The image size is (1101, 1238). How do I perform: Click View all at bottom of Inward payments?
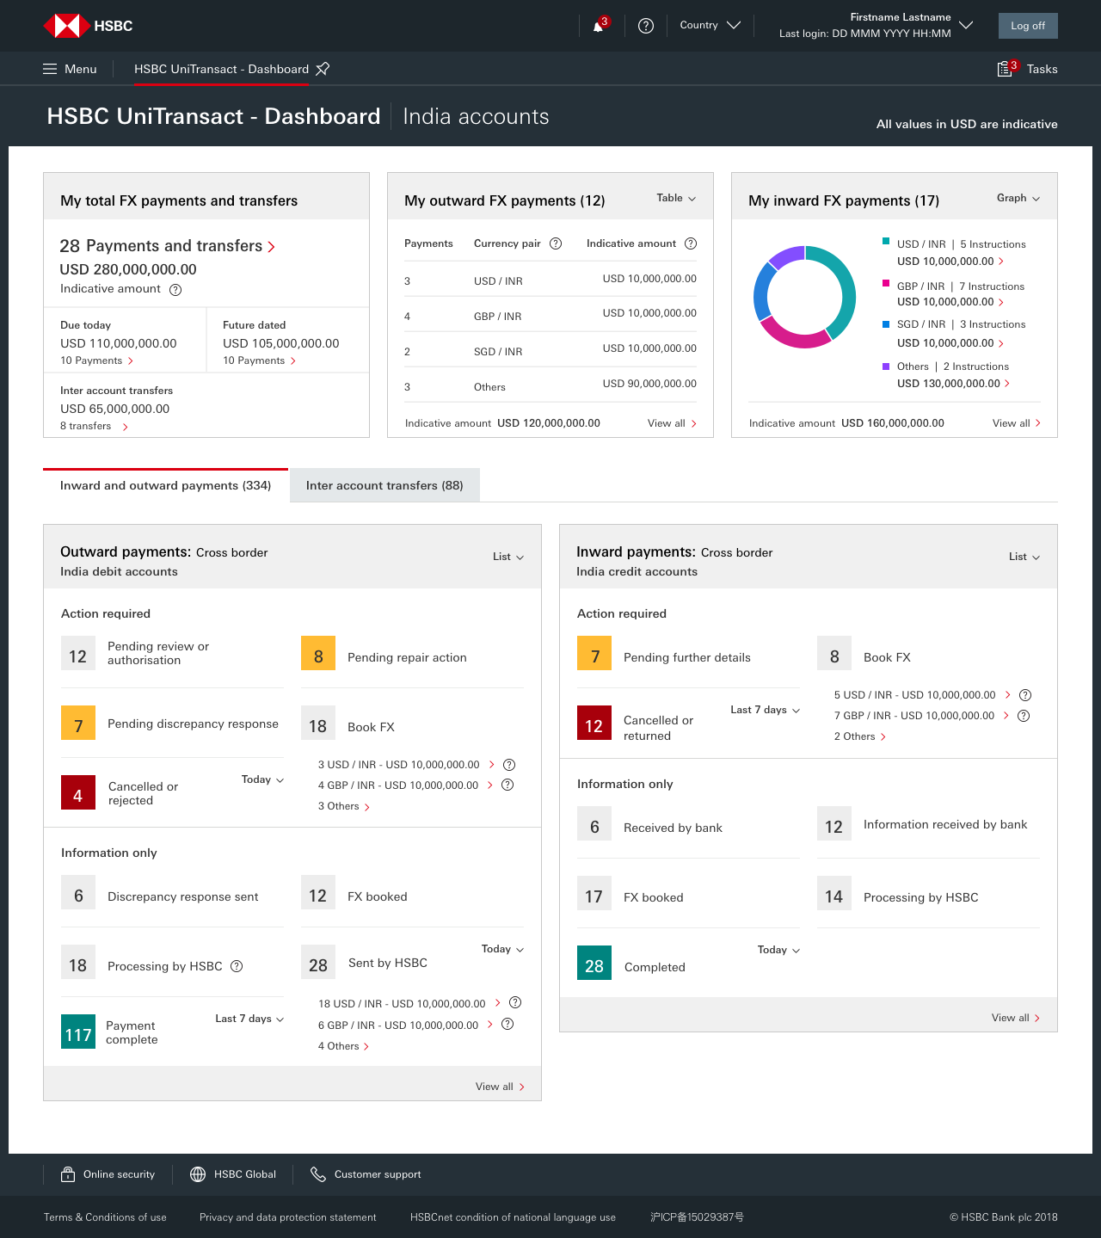coord(1016,1018)
